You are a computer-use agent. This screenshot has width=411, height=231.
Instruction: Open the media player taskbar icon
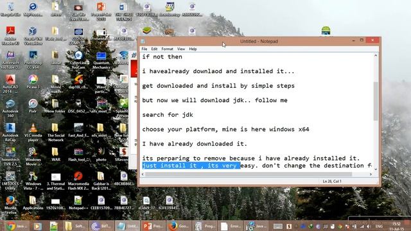pyautogui.click(x=37, y=226)
